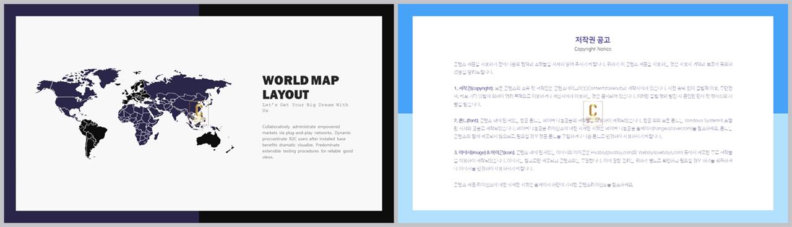Select subtitle "Let's Get Your Big Dream With Us"
This screenshot has width=792, height=227.
click(x=305, y=108)
